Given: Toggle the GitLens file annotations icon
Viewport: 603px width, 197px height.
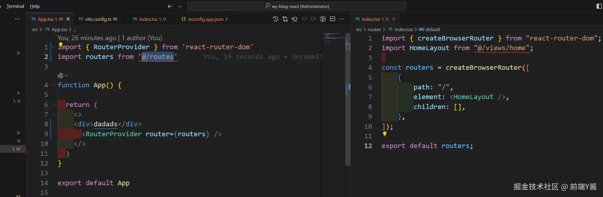Looking at the screenshot, I should pos(323,19).
